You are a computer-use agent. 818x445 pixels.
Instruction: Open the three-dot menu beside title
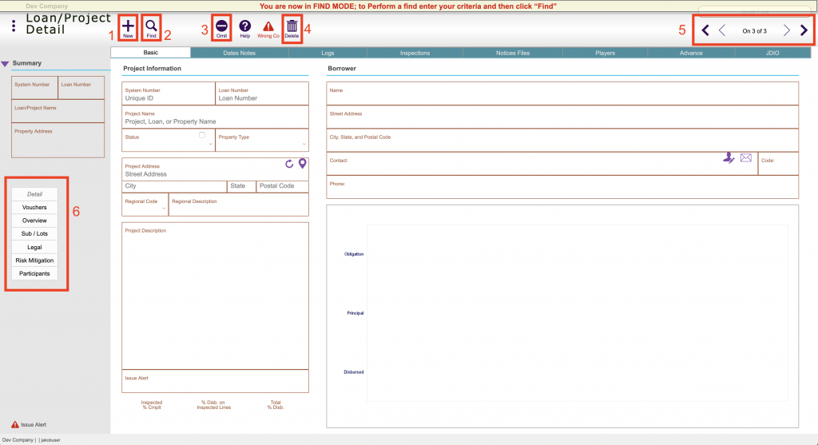pyautogui.click(x=14, y=26)
